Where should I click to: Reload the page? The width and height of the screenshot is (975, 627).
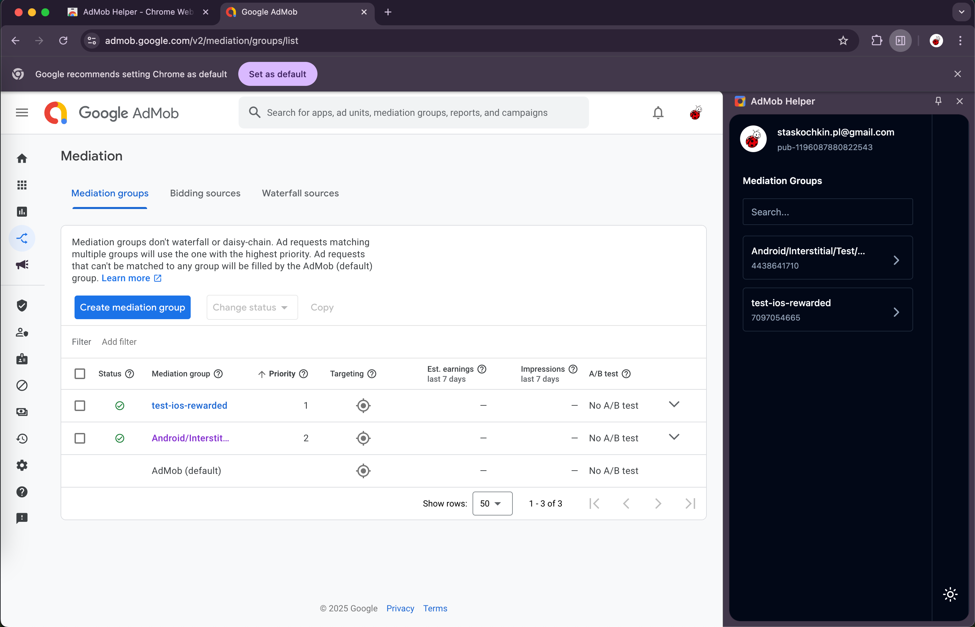(63, 40)
